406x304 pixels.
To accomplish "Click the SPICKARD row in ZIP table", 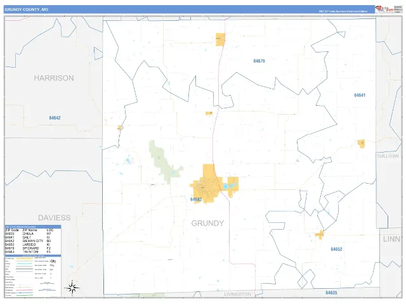I will 29,248.
